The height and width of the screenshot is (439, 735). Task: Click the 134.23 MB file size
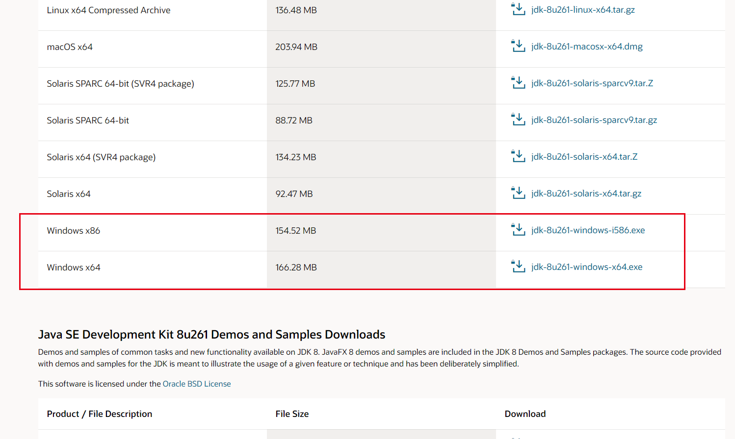click(296, 157)
